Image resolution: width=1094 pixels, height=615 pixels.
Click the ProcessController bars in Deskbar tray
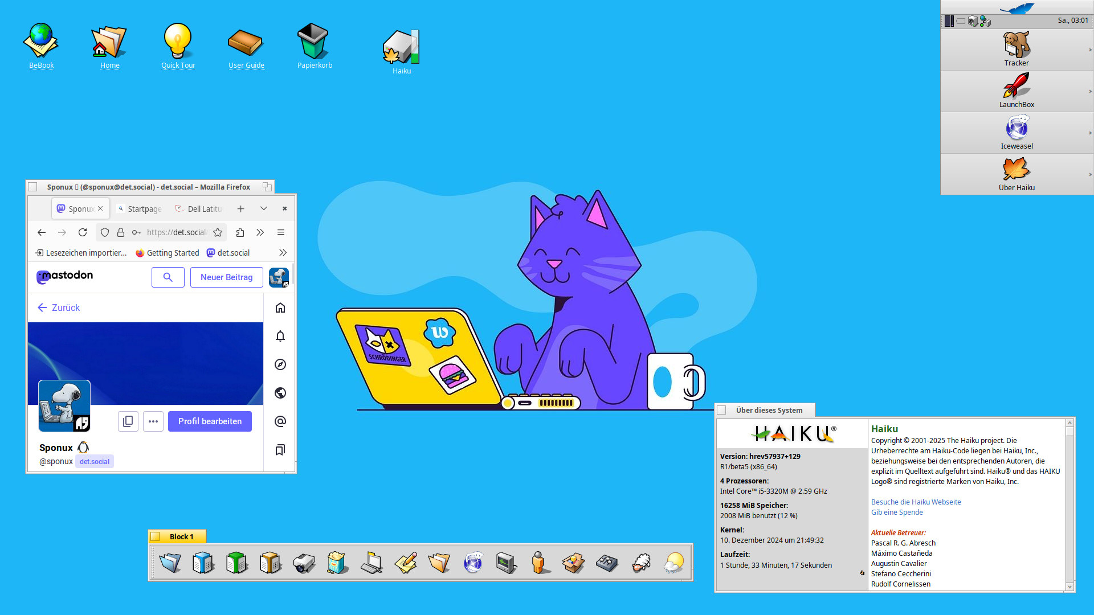click(x=949, y=21)
